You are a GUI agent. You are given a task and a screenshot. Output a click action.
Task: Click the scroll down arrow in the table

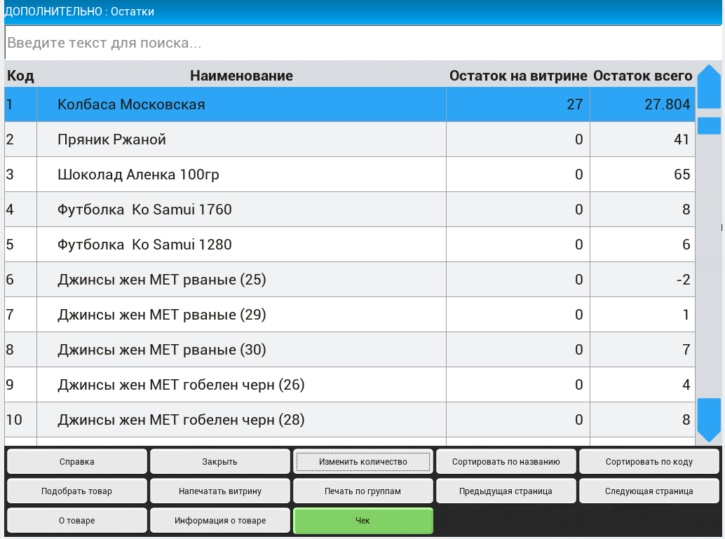pyautogui.click(x=709, y=421)
